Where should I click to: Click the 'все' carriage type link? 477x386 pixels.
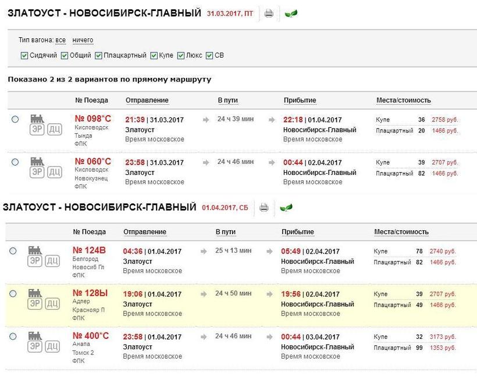pos(60,40)
